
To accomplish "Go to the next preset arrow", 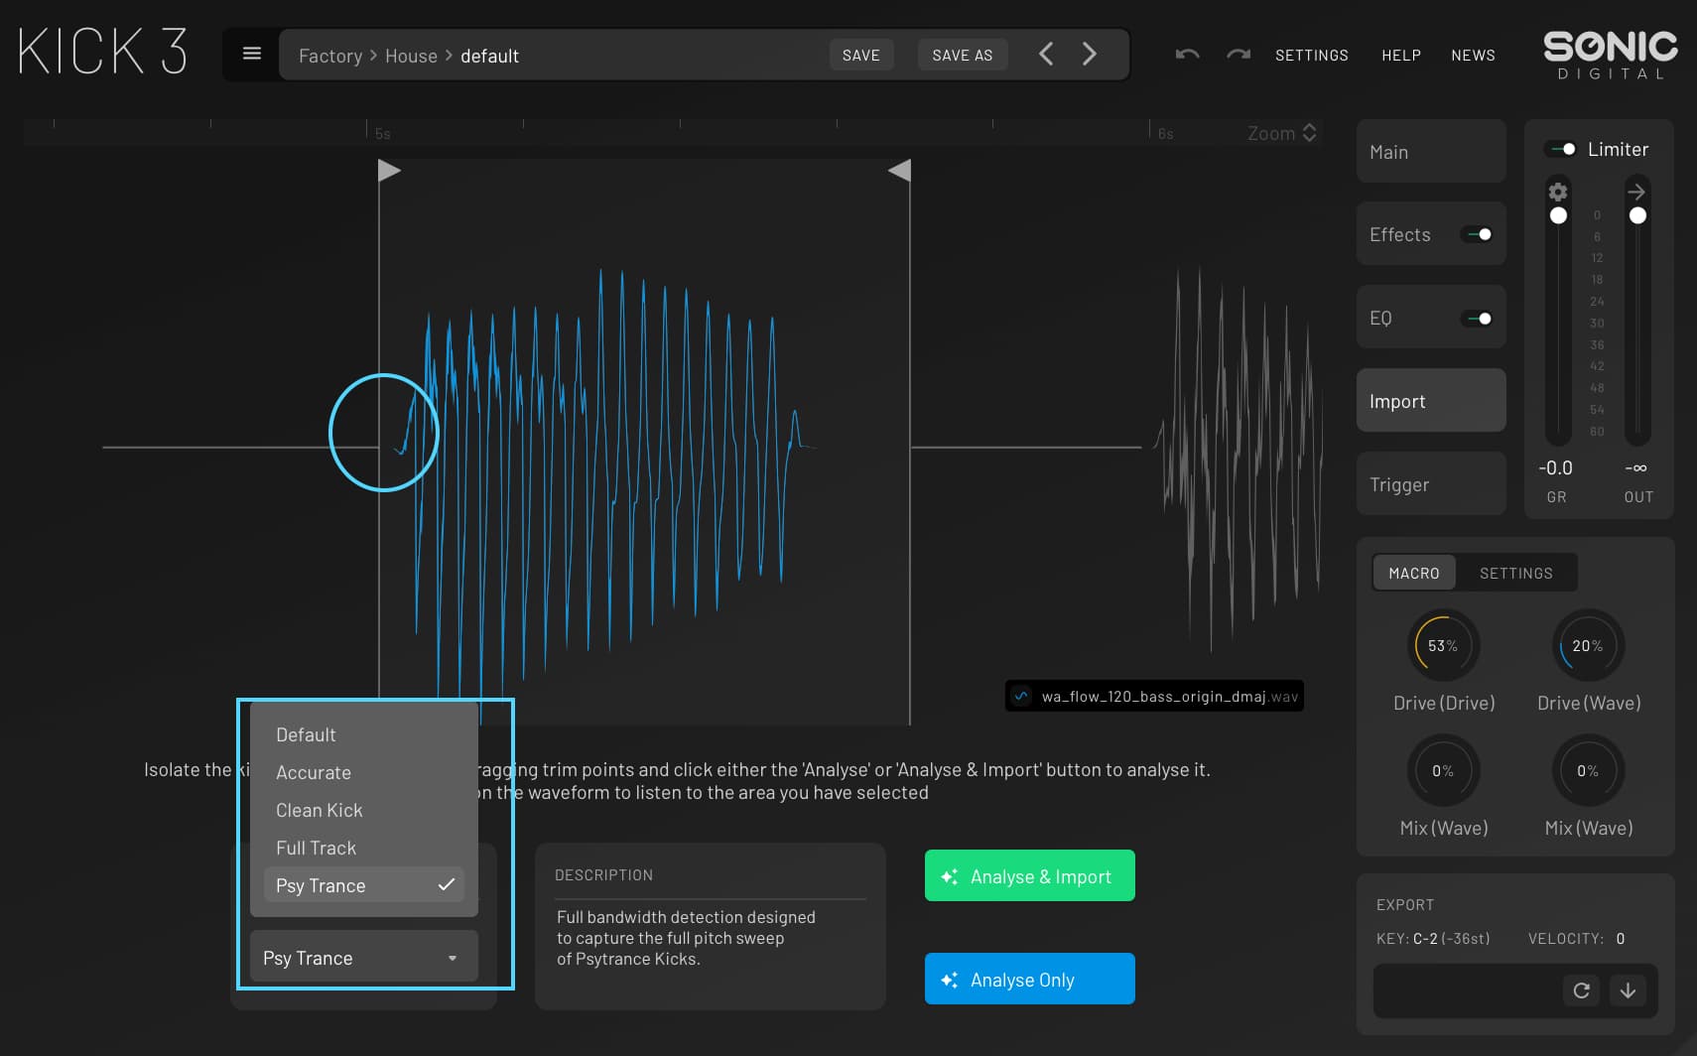I will pyautogui.click(x=1090, y=55).
